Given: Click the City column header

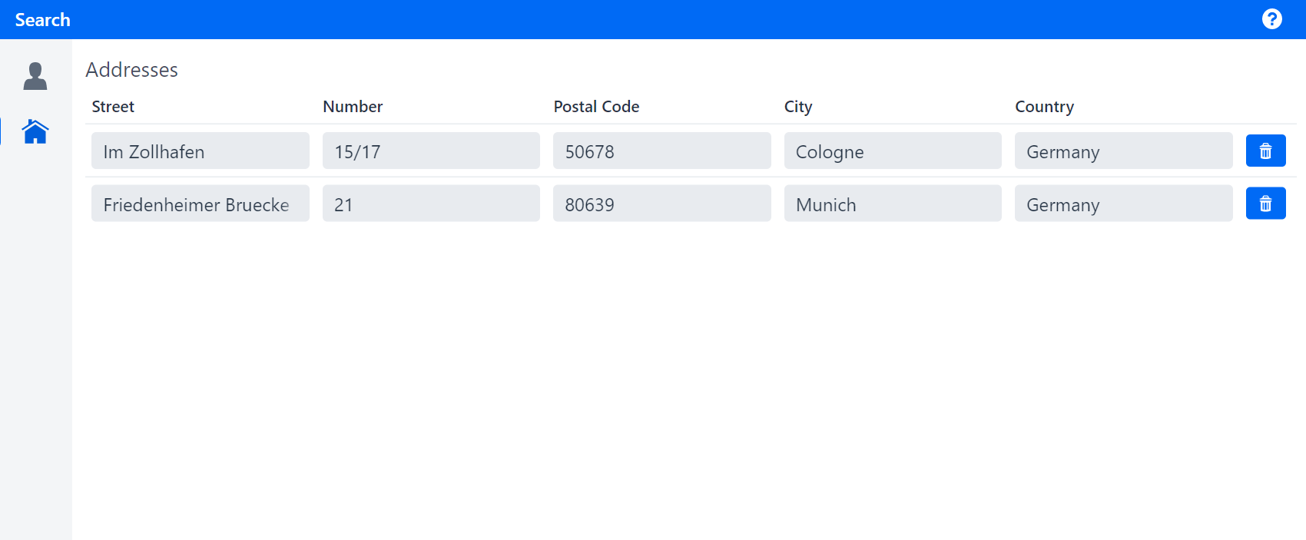Looking at the screenshot, I should (797, 107).
